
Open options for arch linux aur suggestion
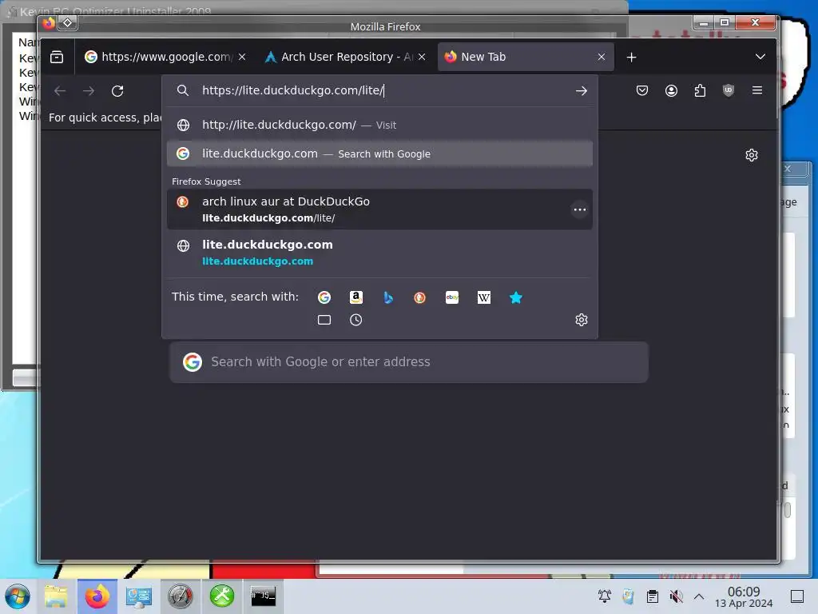pos(580,209)
